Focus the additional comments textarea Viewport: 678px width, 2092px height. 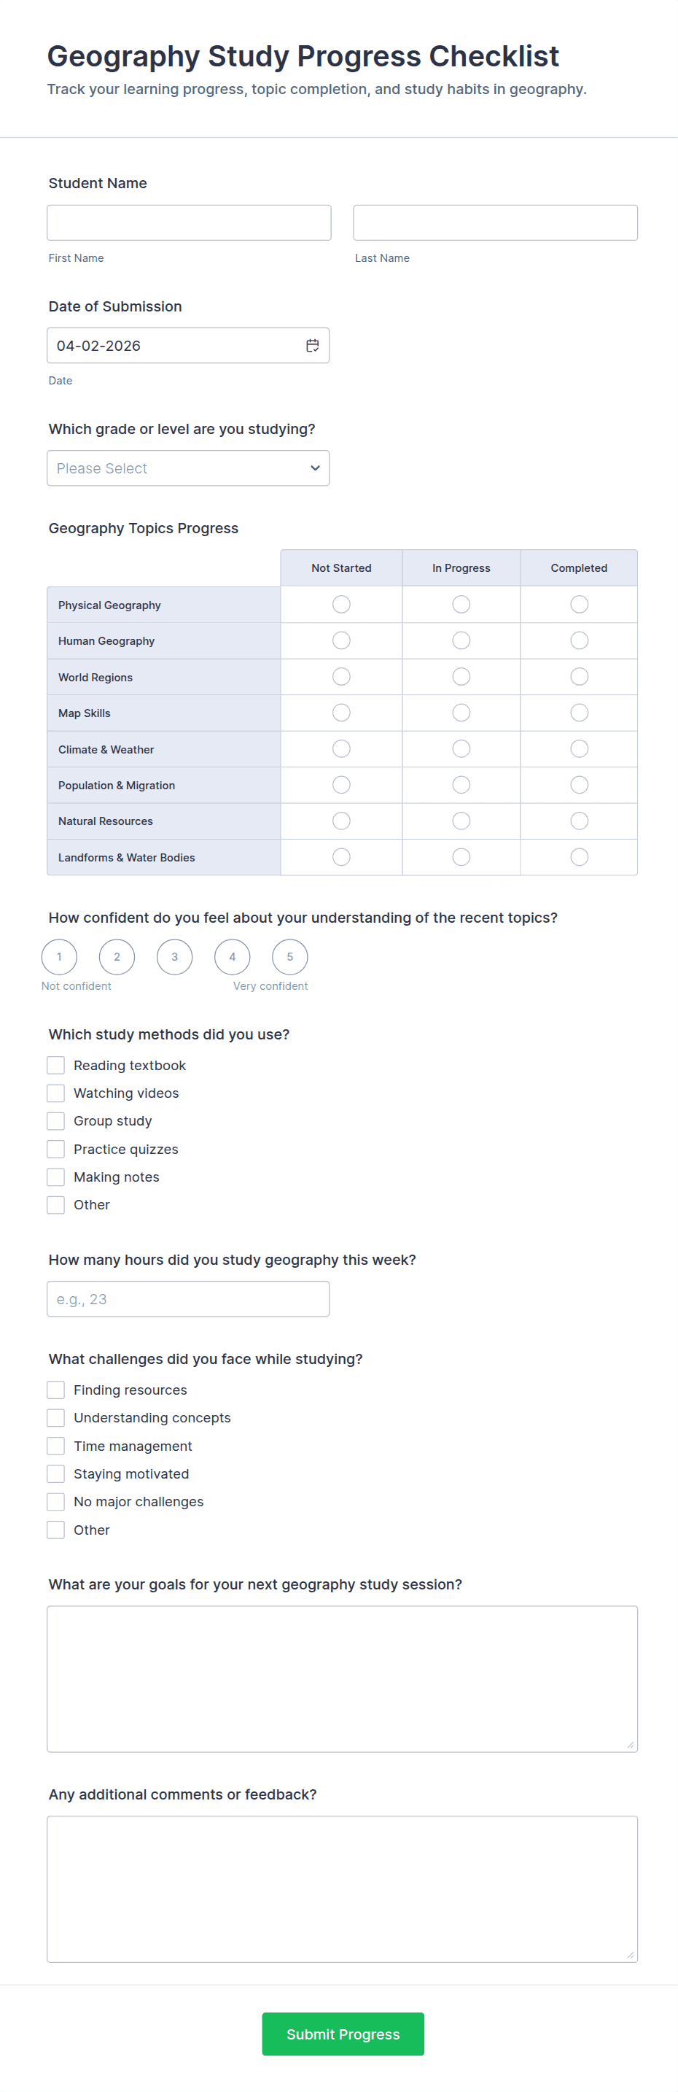pyautogui.click(x=342, y=1889)
